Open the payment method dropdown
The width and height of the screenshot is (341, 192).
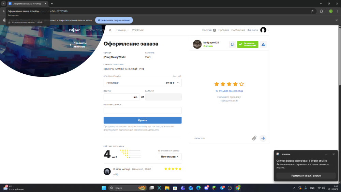143,83
